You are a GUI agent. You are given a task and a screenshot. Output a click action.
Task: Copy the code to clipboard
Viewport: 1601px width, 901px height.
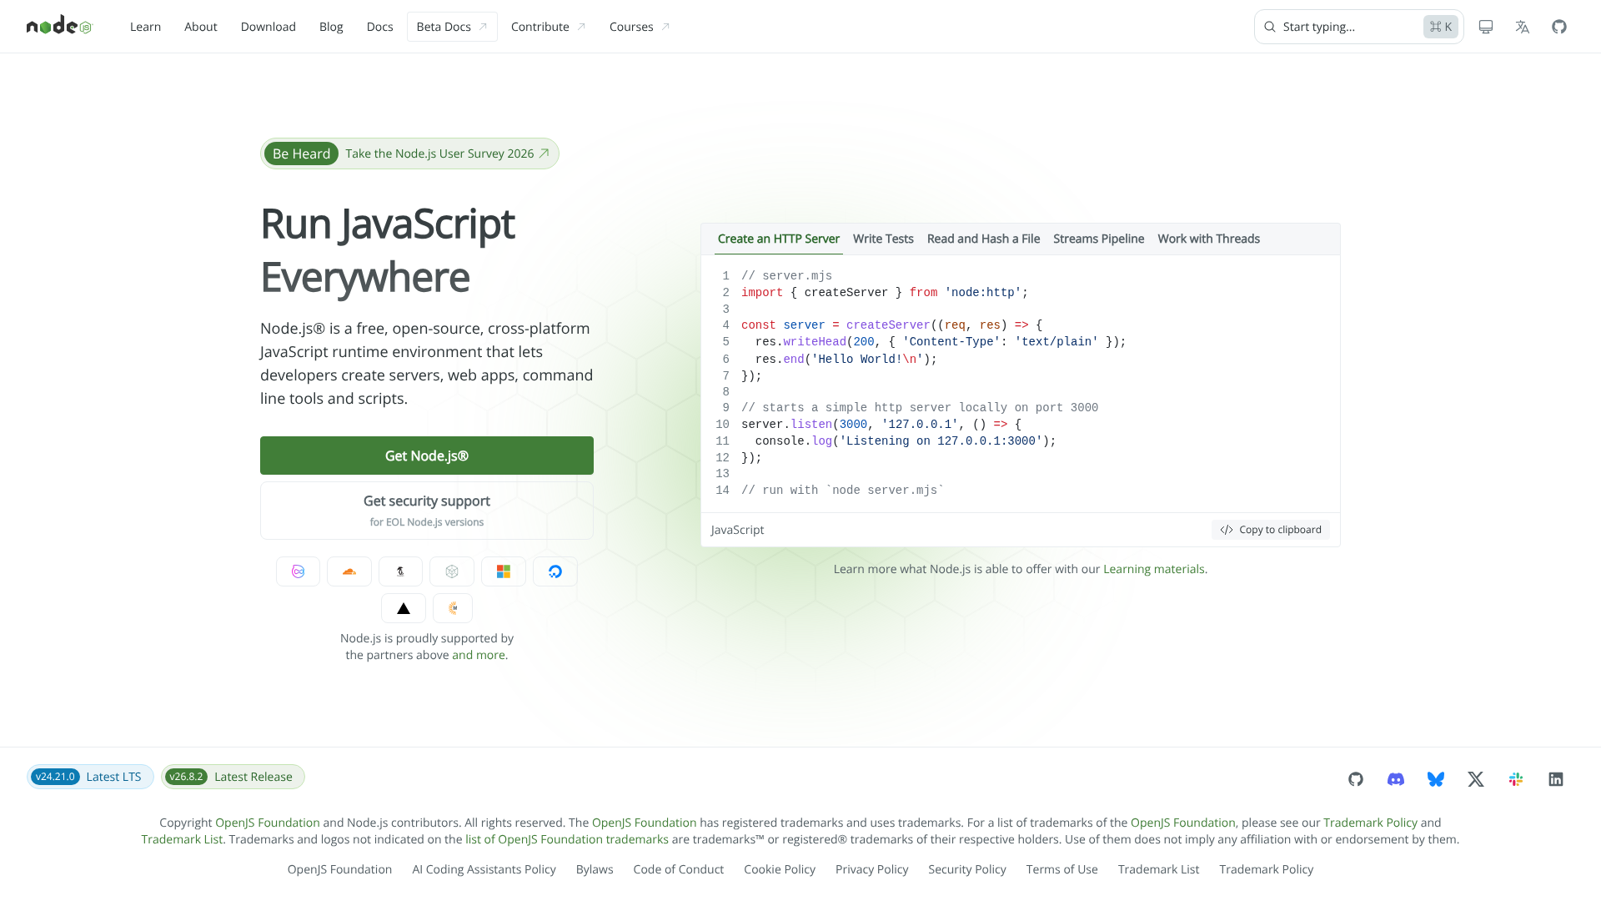1271,530
